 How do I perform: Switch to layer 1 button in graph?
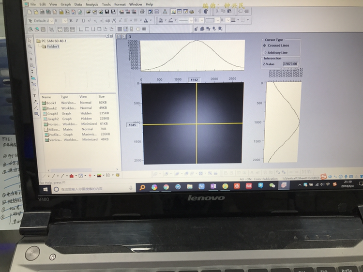pyautogui.click(x=119, y=37)
